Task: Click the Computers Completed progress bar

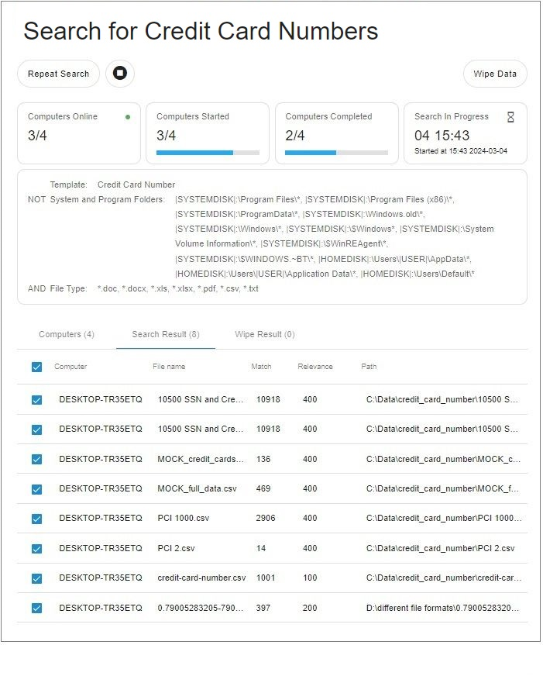Action: click(336, 153)
